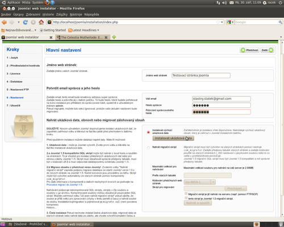Click the Procházet browse button
This screenshot has width=284, height=227.
pos(236,188)
